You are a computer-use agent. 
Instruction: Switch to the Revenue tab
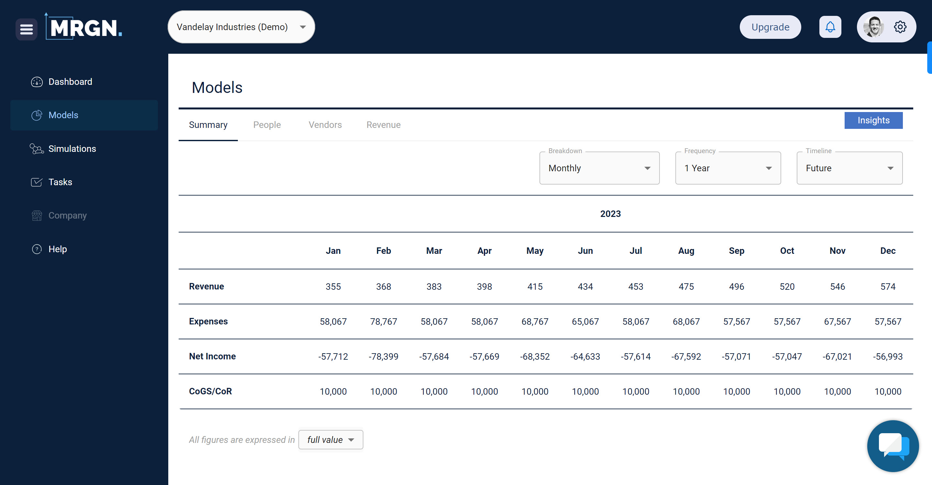[383, 125]
